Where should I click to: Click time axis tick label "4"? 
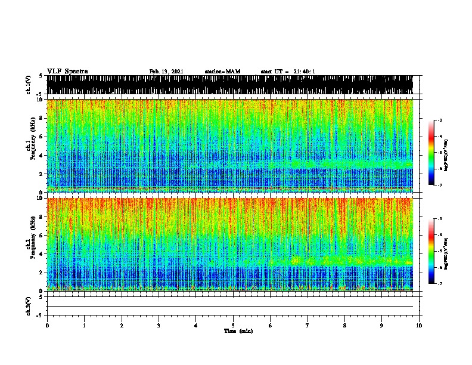click(196, 326)
